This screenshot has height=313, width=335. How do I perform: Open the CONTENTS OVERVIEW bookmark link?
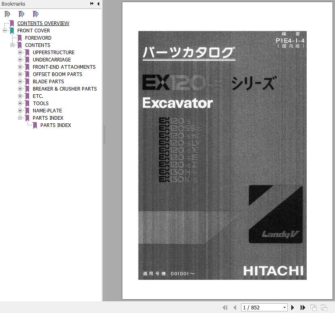click(x=43, y=23)
